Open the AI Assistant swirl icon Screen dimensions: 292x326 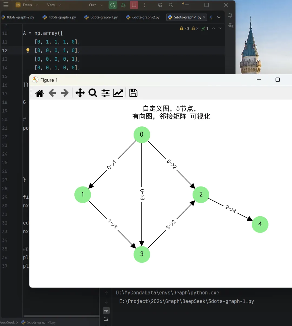(160, 5)
